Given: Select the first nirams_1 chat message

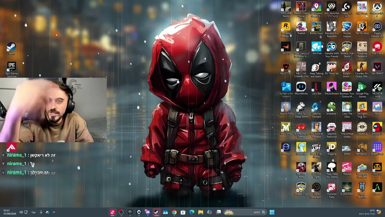Looking at the screenshot, I should click(29, 155).
